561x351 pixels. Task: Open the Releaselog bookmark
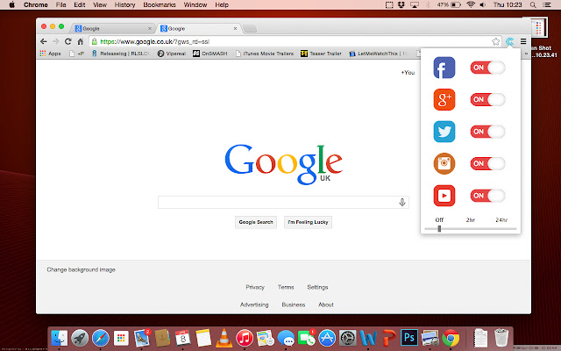pos(120,54)
